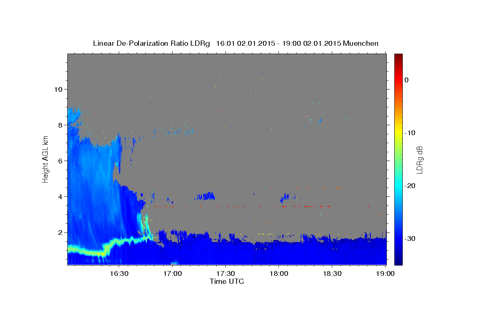This screenshot has height=318, width=478.
Task: Click the 8 km height tick label
Action: [60, 125]
